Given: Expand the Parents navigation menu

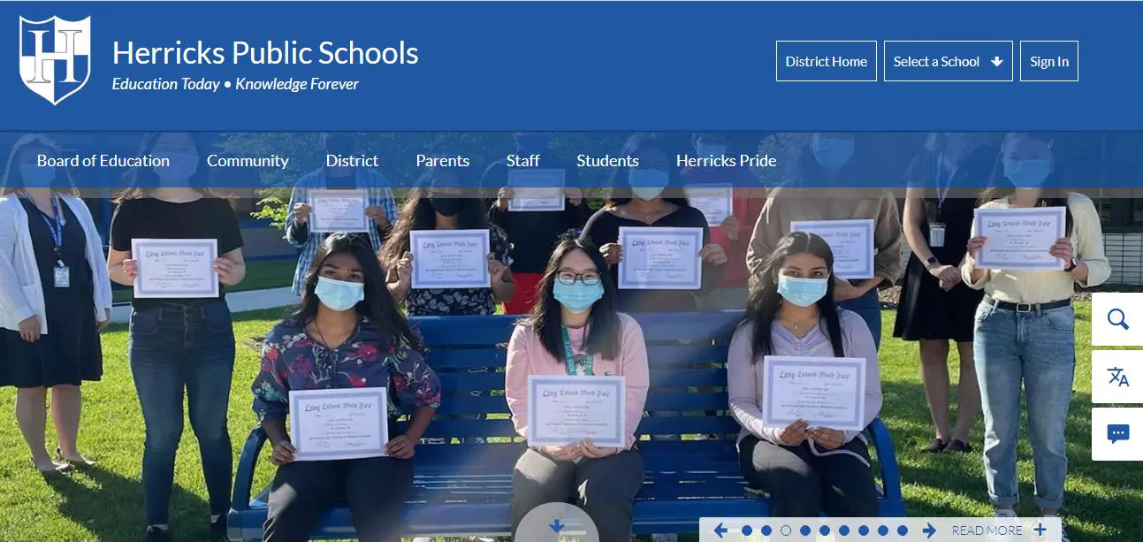Looking at the screenshot, I should click(442, 160).
